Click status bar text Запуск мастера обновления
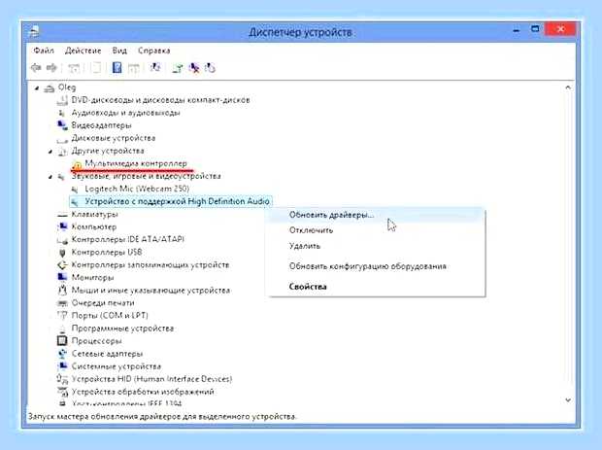 point(162,417)
